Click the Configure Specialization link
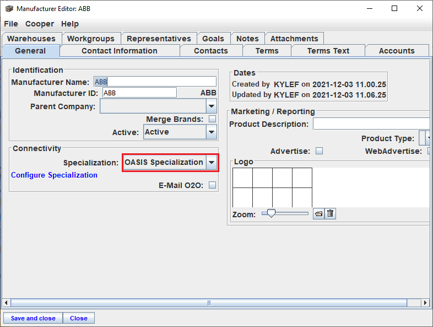This screenshot has width=433, height=327. pyautogui.click(x=54, y=175)
